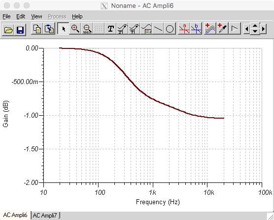Image resolution: width=274 pixels, height=220 pixels.
Task: Open the legend curve icon
Action: coord(146,28)
